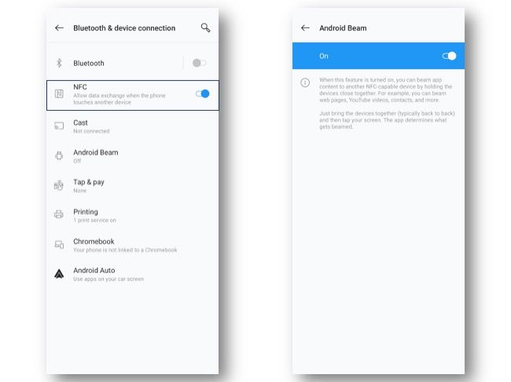Turn off the NFC switch
The height and width of the screenshot is (382, 511).
coord(202,94)
